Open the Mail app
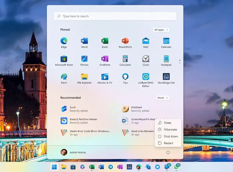The width and height of the screenshot is (233, 172). click(x=146, y=43)
